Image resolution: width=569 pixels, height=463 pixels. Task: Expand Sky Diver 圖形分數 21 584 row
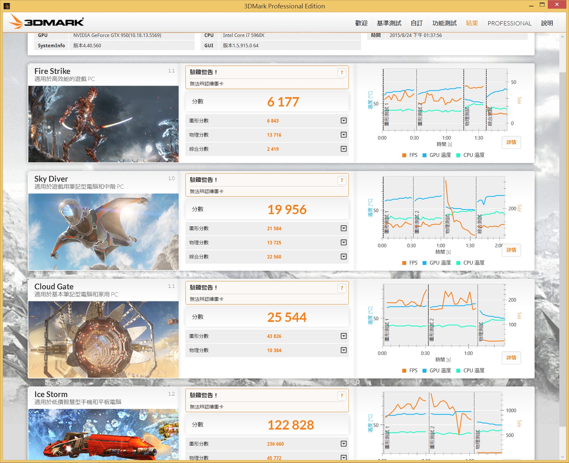click(344, 228)
